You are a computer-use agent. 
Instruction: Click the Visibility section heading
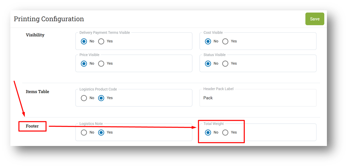[35, 35]
